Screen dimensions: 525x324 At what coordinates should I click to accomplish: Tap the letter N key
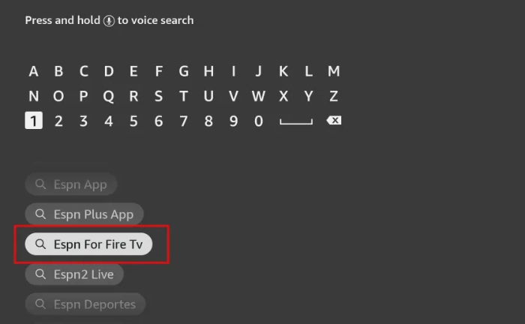(x=34, y=97)
